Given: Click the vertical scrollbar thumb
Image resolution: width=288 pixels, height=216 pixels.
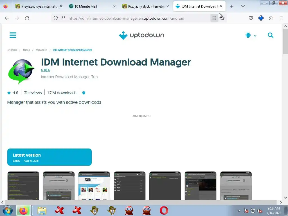Looking at the screenshot, I should [x=285, y=41].
